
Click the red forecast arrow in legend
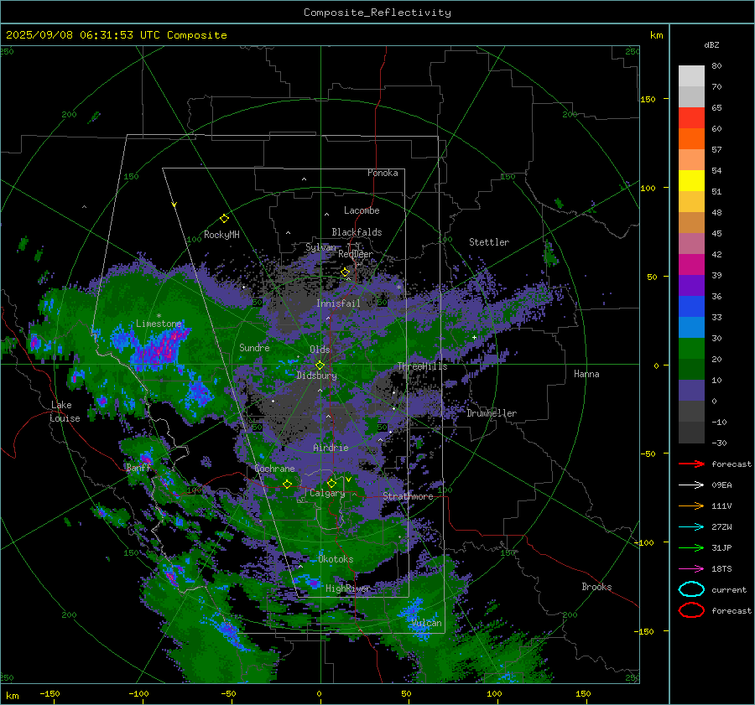pos(691,464)
